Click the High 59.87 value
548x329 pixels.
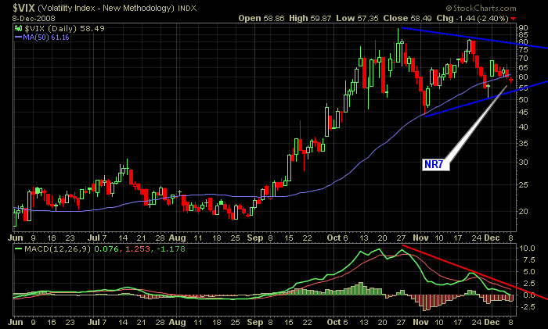point(310,18)
